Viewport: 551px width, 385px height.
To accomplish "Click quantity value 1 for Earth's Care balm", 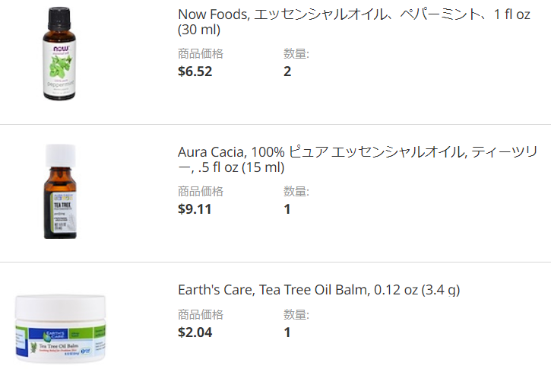I will tap(287, 332).
